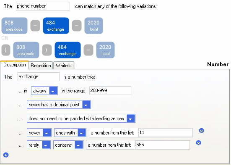This screenshot has width=231, height=166.
Task: Select the 484 exchange block in first variation
Action: coord(56,26)
